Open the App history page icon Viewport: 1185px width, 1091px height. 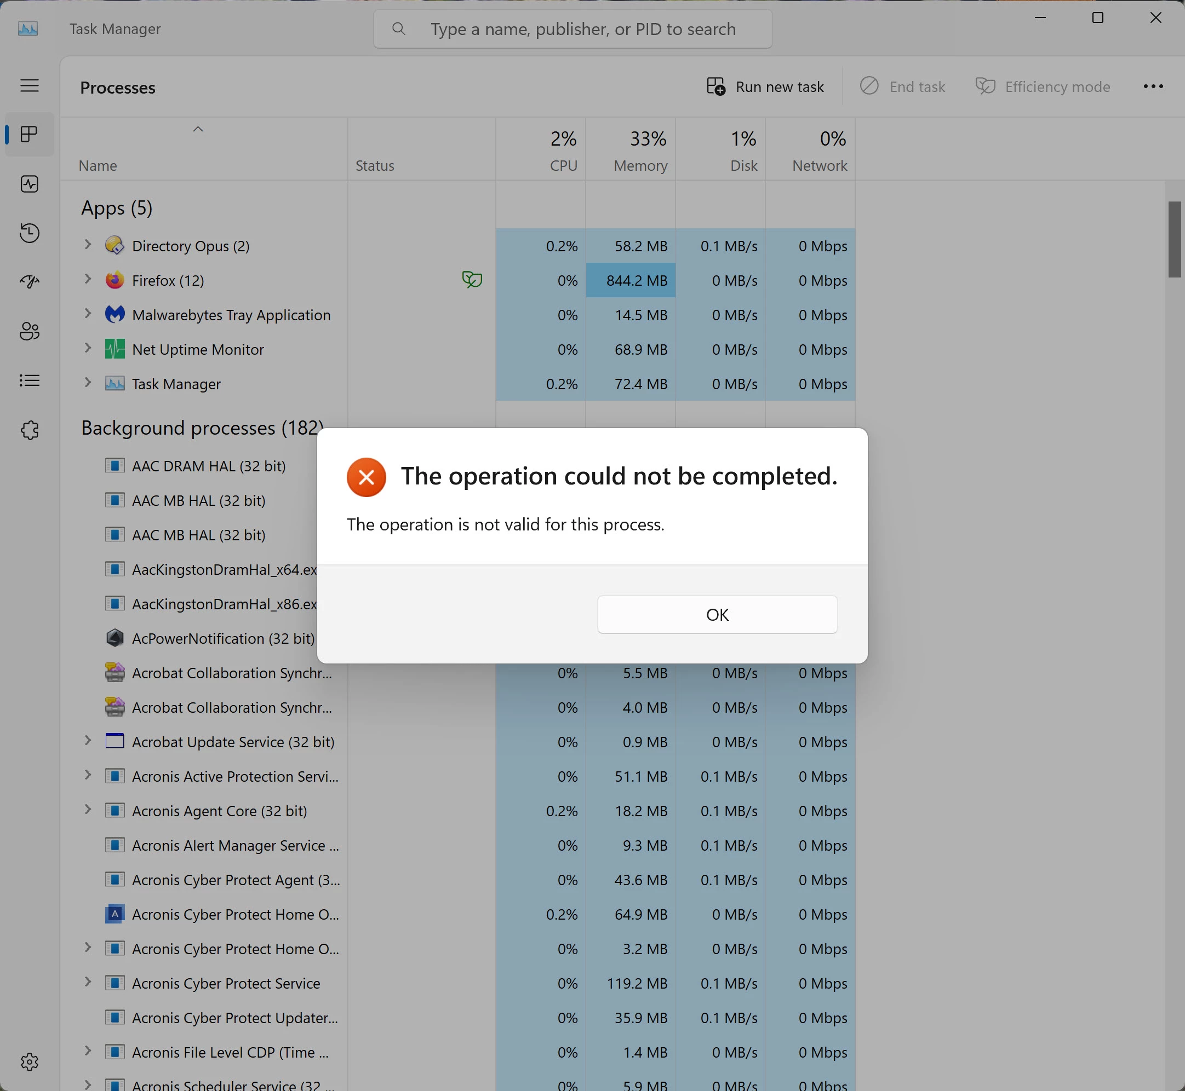tap(30, 233)
